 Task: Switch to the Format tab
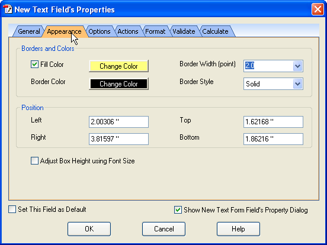pyautogui.click(x=155, y=31)
